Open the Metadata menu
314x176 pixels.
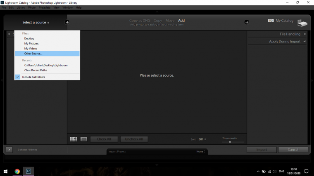point(45,7)
